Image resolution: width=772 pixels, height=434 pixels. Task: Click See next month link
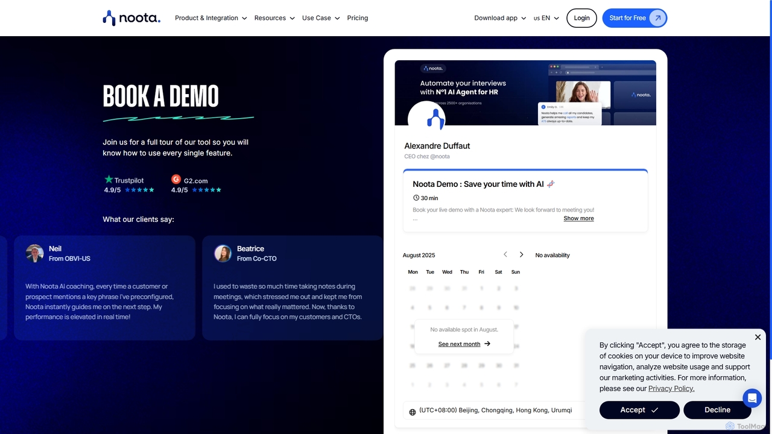[460, 344]
